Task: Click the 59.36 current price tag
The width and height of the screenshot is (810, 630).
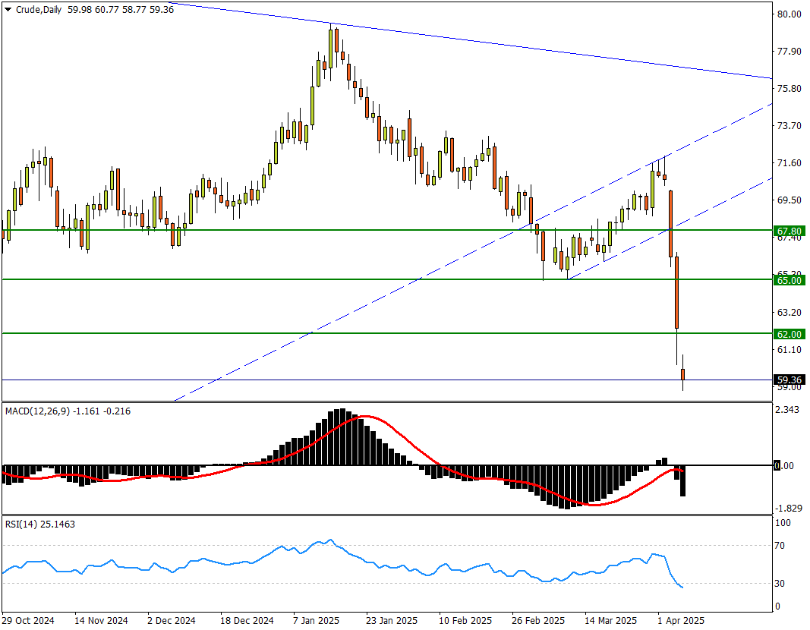Action: coord(789,380)
